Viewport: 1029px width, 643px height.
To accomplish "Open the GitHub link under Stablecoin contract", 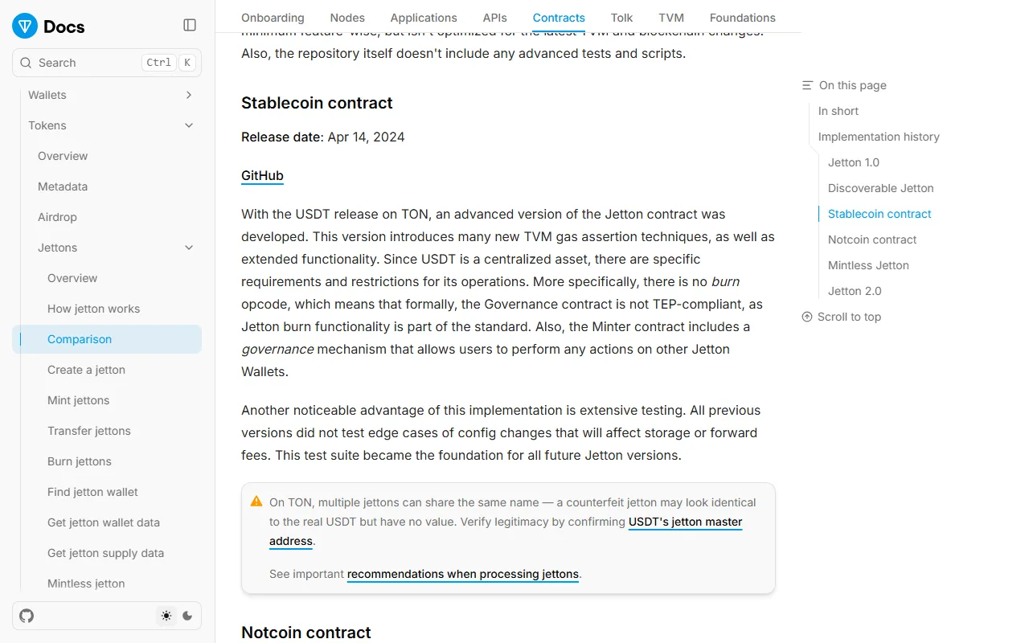I will (262, 175).
